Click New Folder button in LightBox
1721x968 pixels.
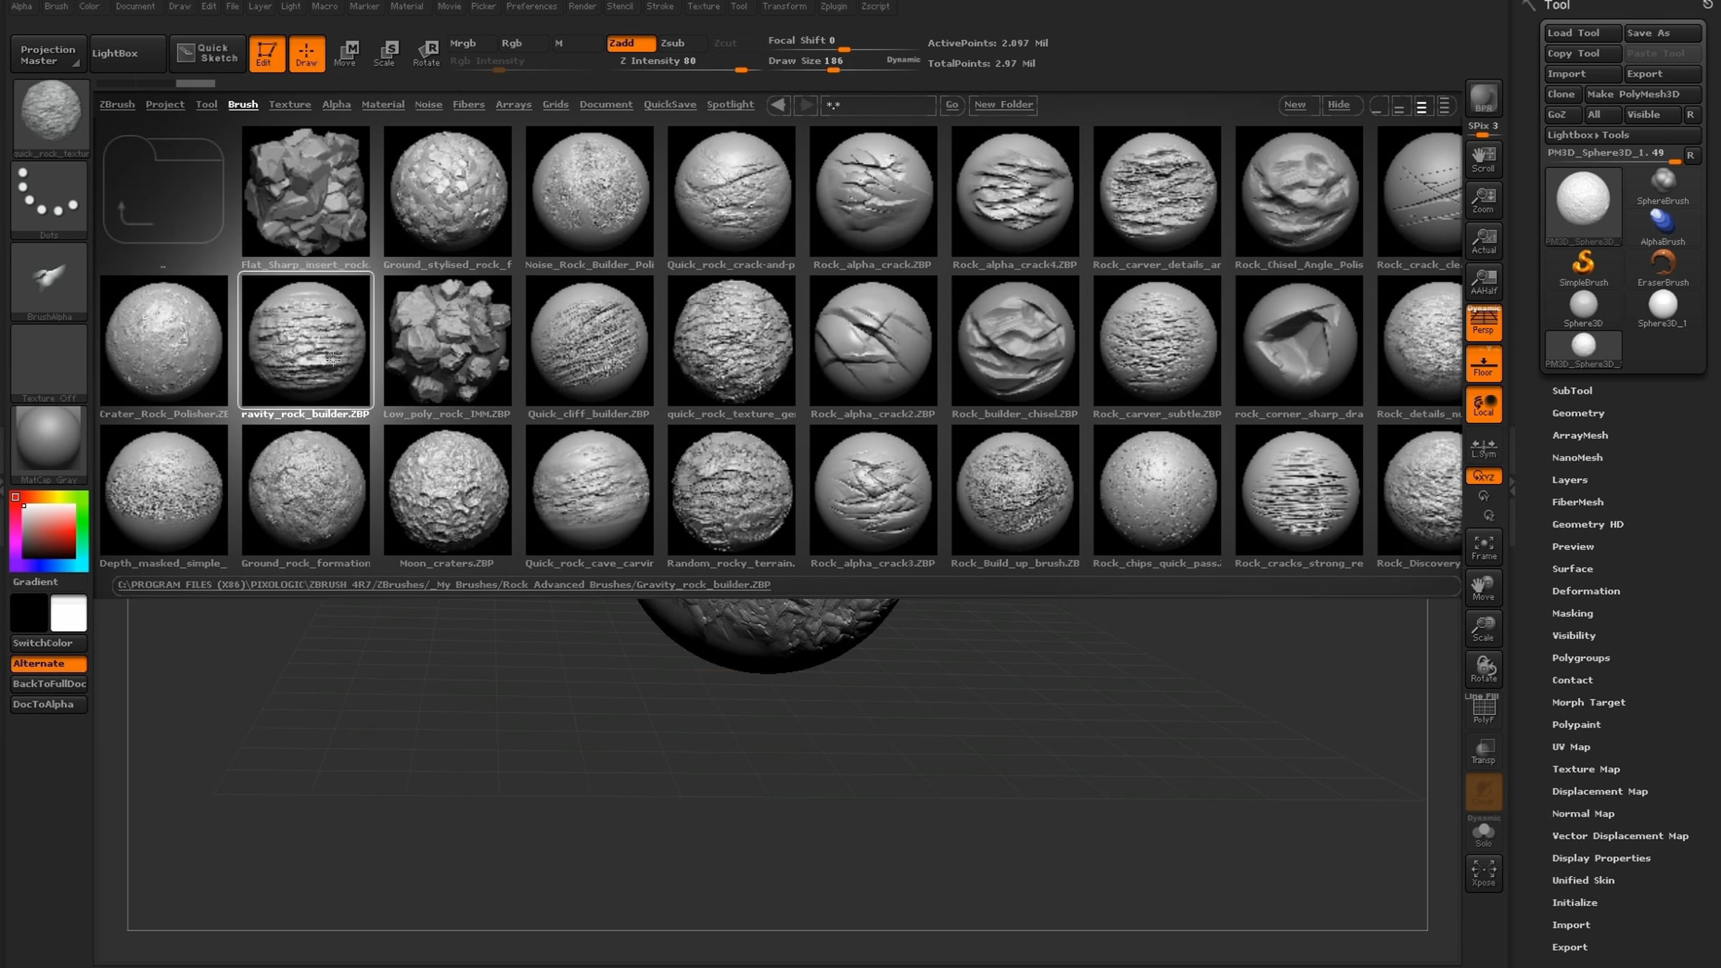(x=1003, y=105)
